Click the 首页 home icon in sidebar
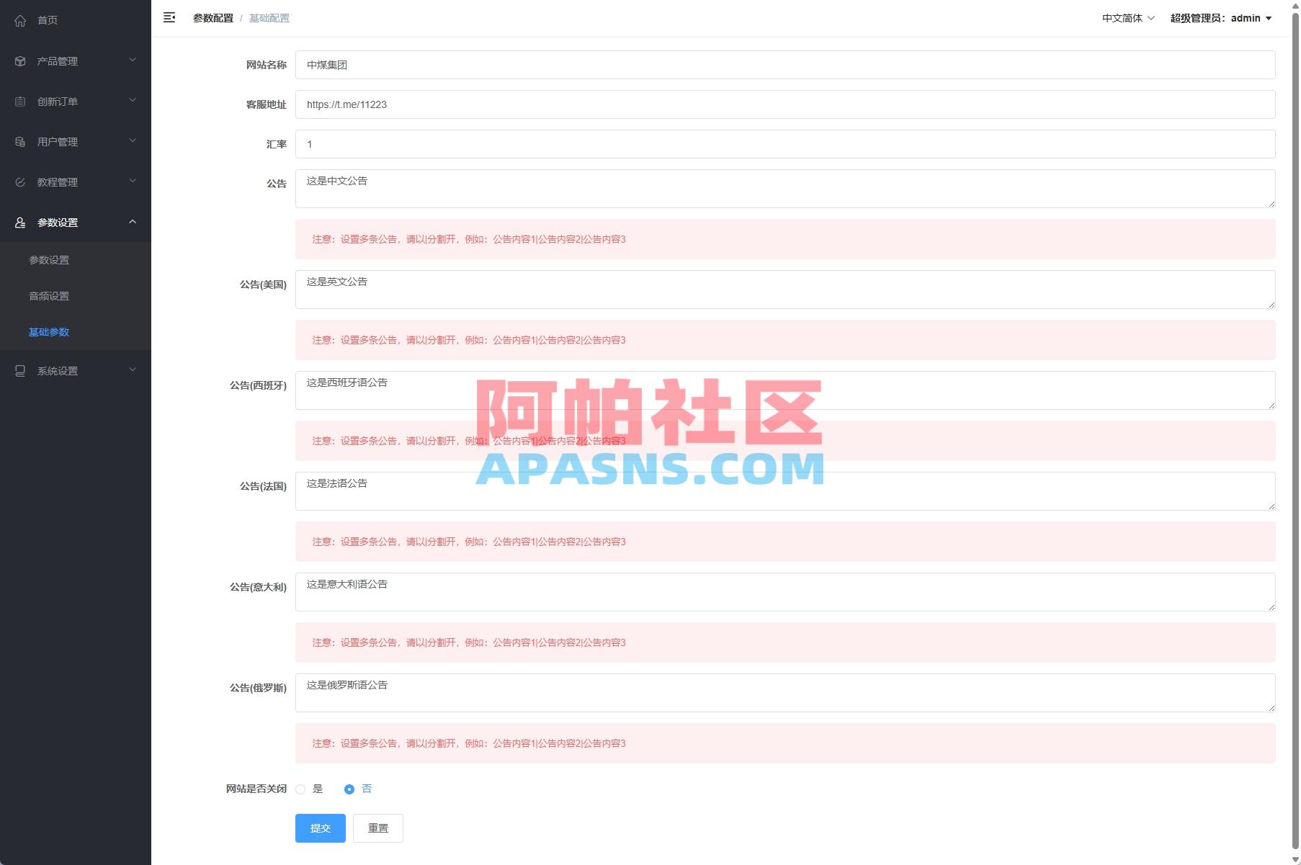The width and height of the screenshot is (1301, 865). (x=19, y=20)
